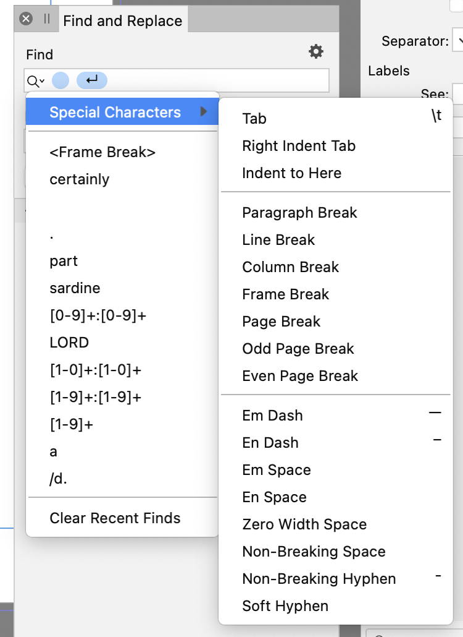Click the magnifier search options icon
This screenshot has width=463, height=637.
pyautogui.click(x=35, y=81)
